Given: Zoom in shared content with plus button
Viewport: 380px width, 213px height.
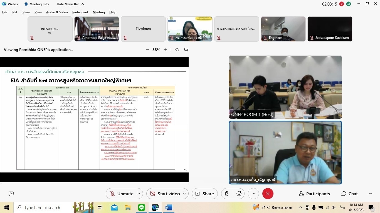Looking at the screenshot, I should pyautogui.click(x=165, y=50).
